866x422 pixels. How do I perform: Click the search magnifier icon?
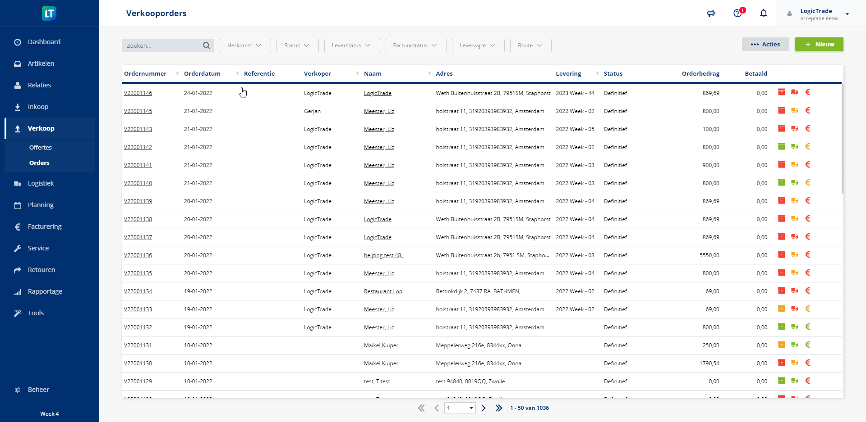point(207,45)
